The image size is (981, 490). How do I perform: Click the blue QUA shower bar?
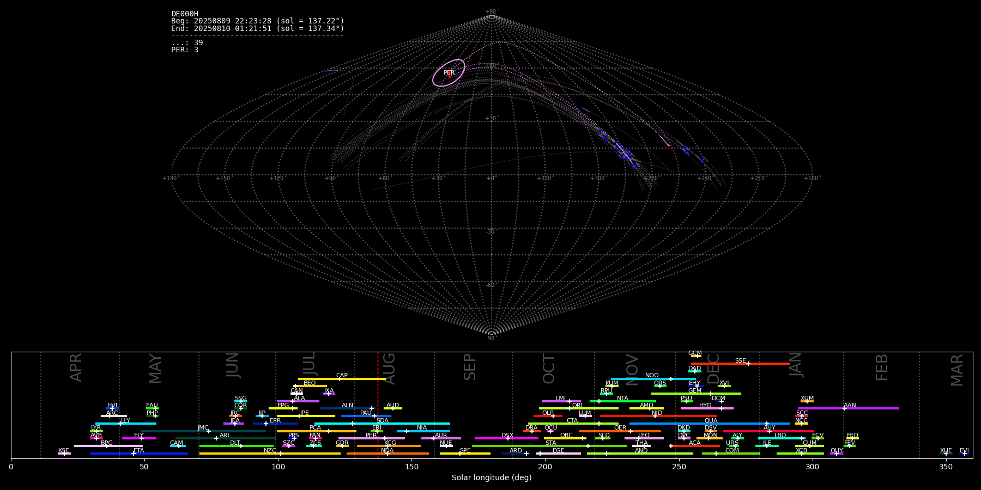pos(710,424)
